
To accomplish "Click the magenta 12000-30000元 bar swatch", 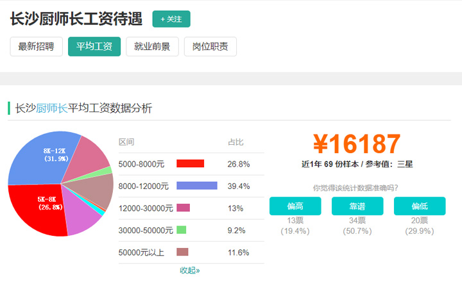I will 183,208.
